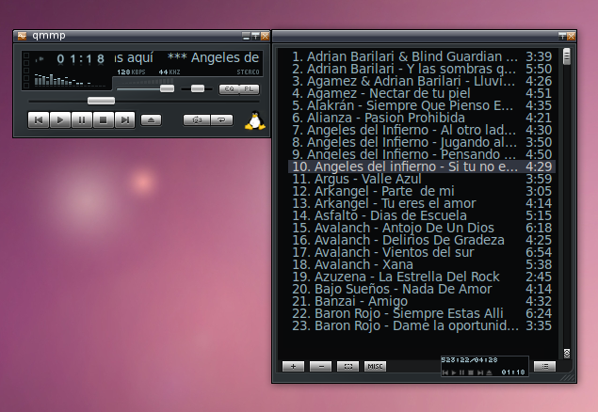Viewport: 598px width, 412px height.
Task: Click the playlist footer 01:18 time display
Action: (513, 372)
